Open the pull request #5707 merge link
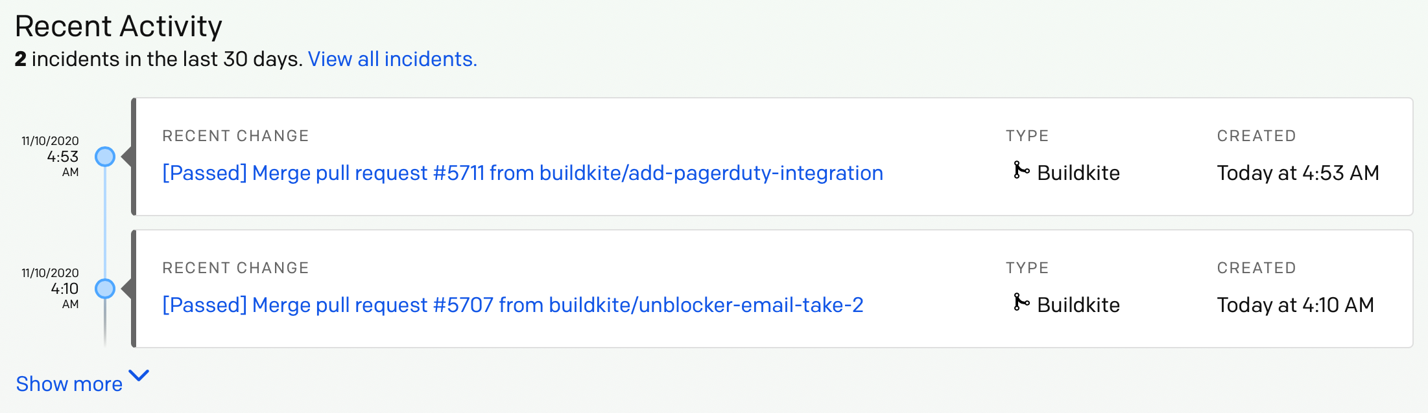Screen dimensions: 1428x413 [512, 304]
